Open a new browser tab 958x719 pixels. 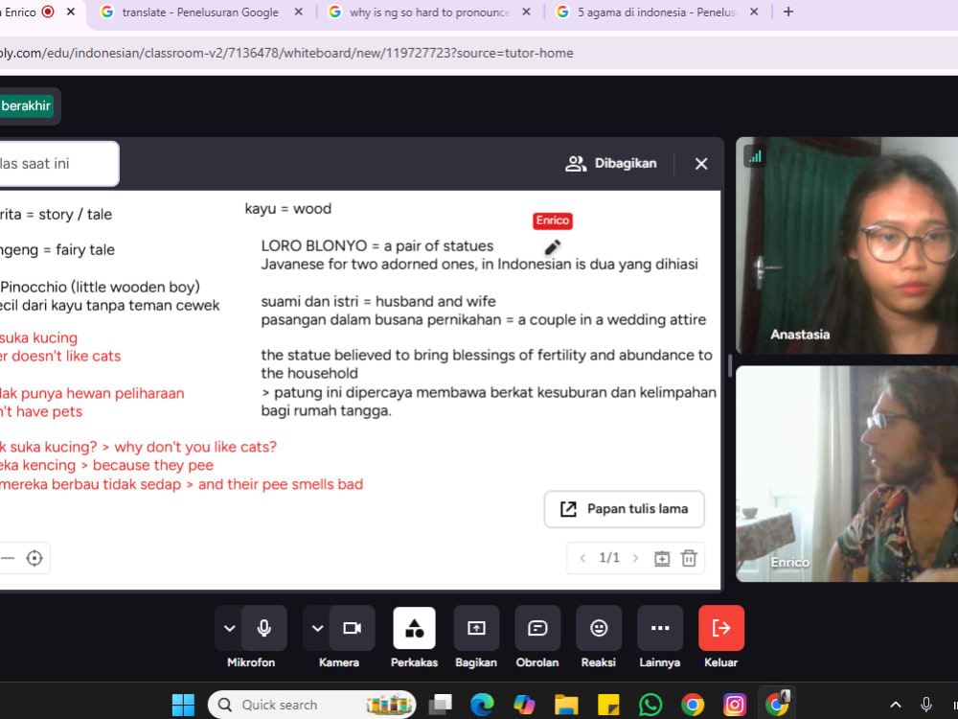[x=788, y=12]
